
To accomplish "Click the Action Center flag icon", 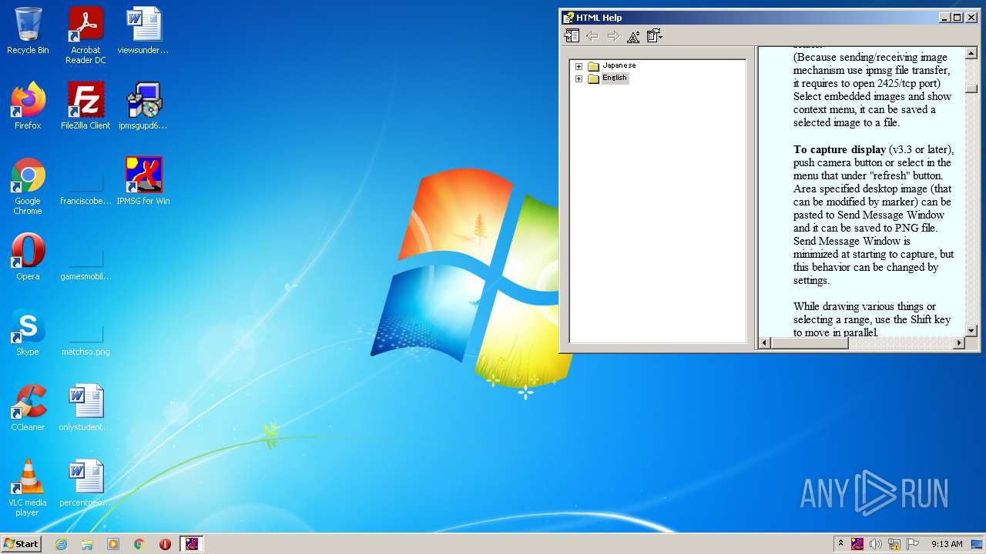I will 913,544.
